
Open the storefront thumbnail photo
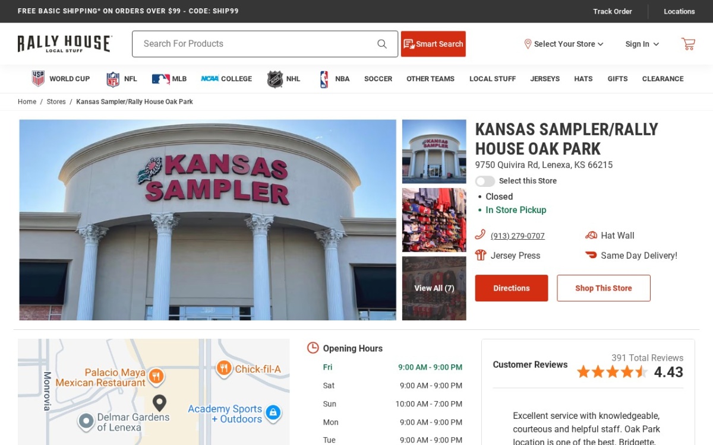point(434,151)
